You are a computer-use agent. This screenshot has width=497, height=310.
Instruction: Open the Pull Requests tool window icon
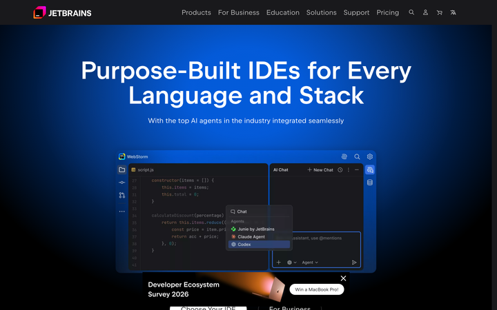pos(121,195)
